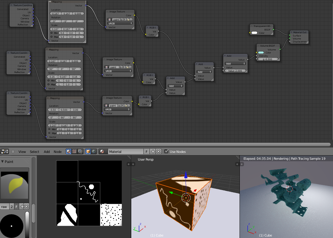Select the shader nodes tree type icon
Viewport: 333px width, 238px height.
[69, 151]
